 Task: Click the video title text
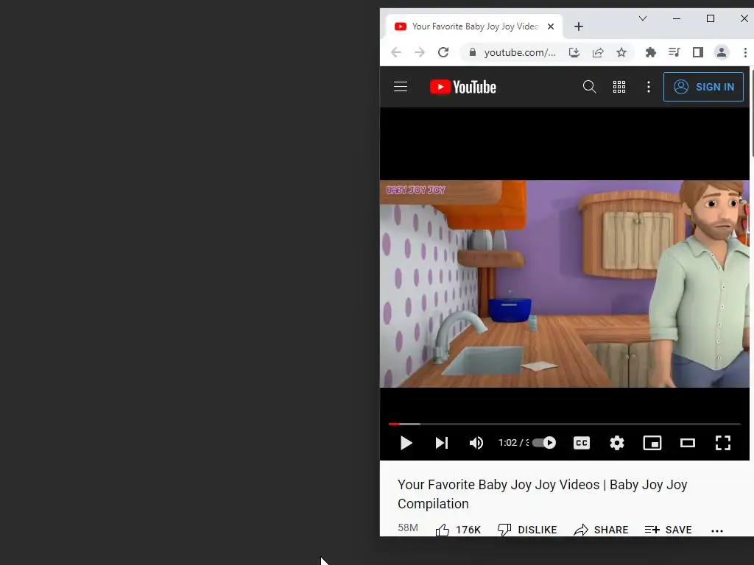[x=543, y=494]
